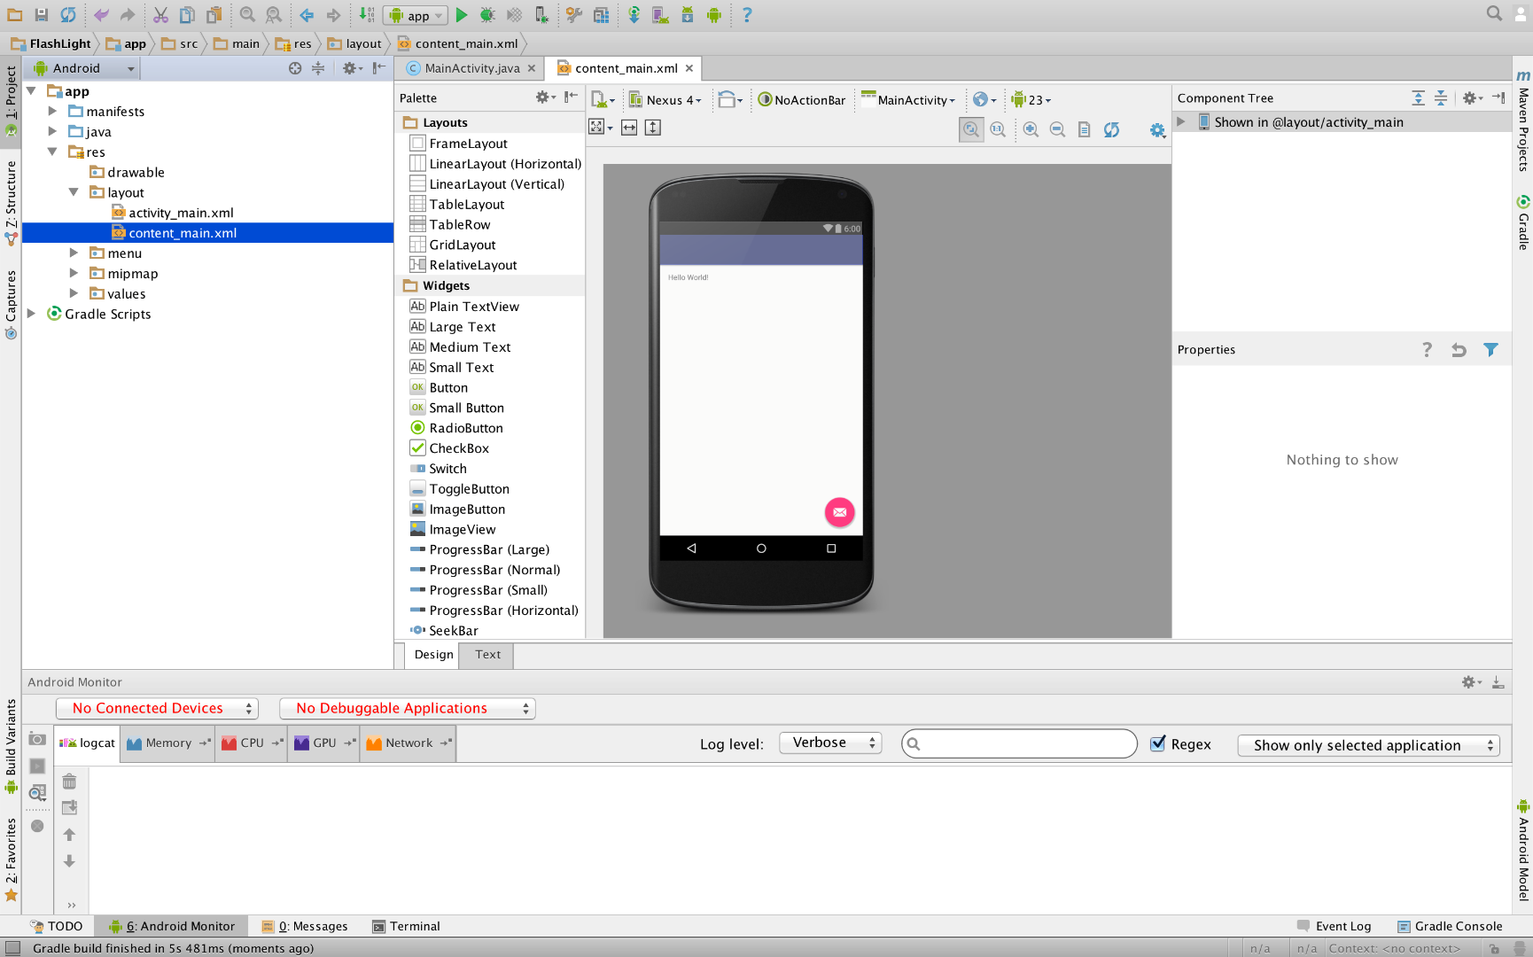Change API level via the 23 dropdown
This screenshot has width=1533, height=957.
[1031, 99]
